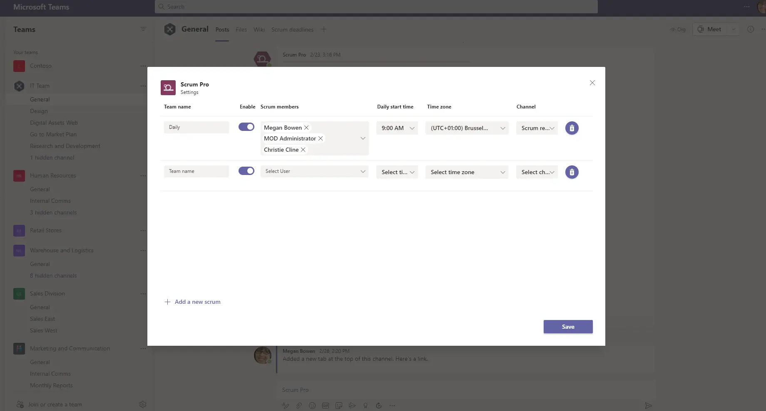This screenshot has width=766, height=411.
Task: Open the Select User dropdown
Action: tap(315, 171)
